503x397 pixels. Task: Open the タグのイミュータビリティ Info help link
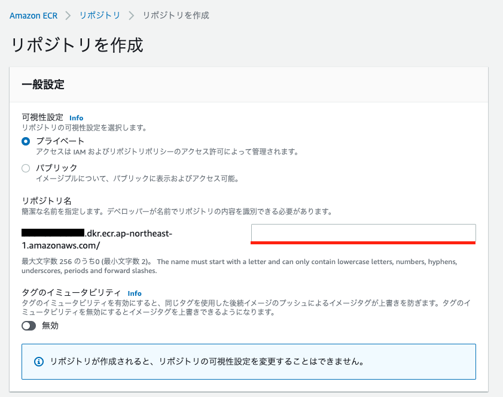click(x=135, y=293)
